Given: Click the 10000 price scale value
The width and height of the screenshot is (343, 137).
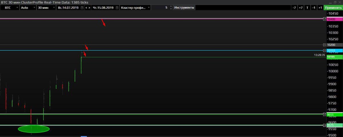Looking at the screenshot, I should click(333, 71).
